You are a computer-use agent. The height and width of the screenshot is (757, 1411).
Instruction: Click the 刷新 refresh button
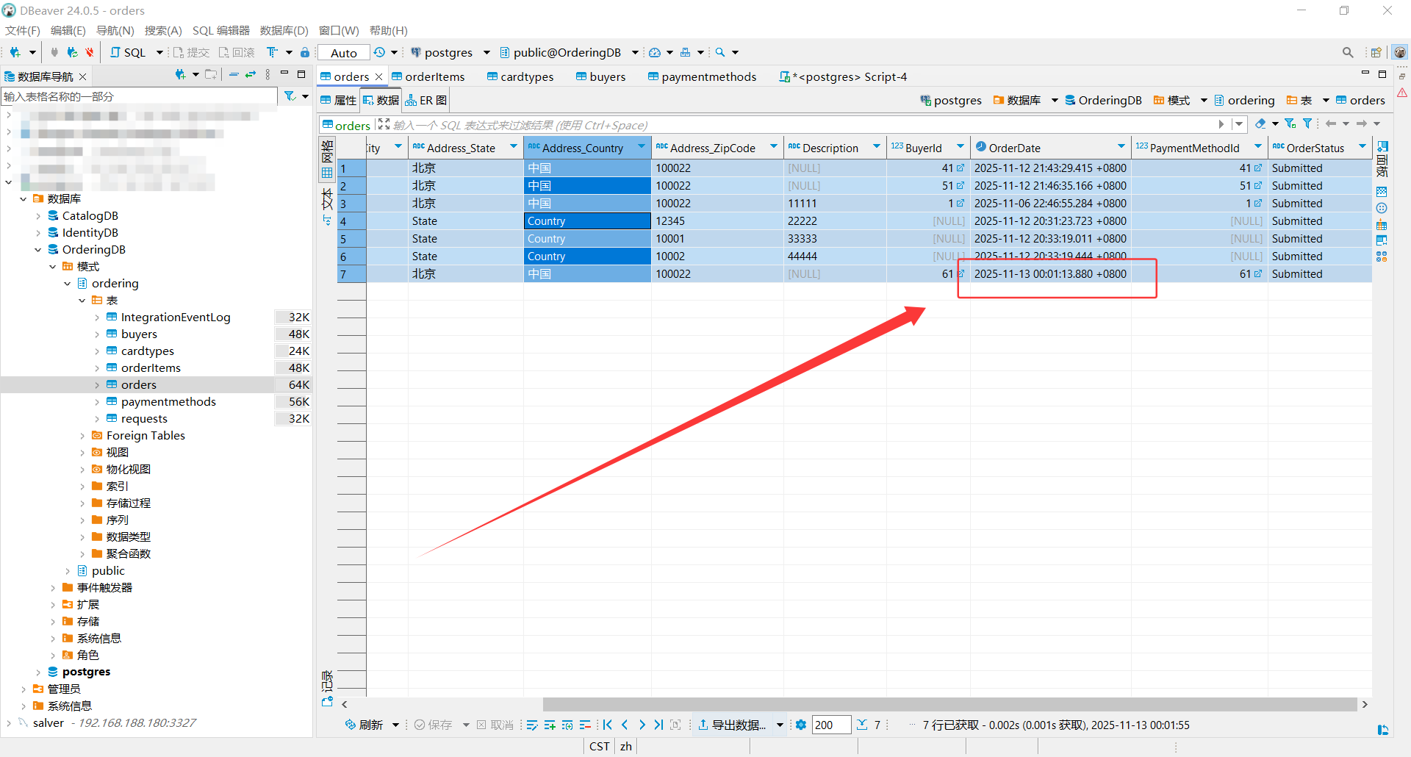click(x=365, y=725)
